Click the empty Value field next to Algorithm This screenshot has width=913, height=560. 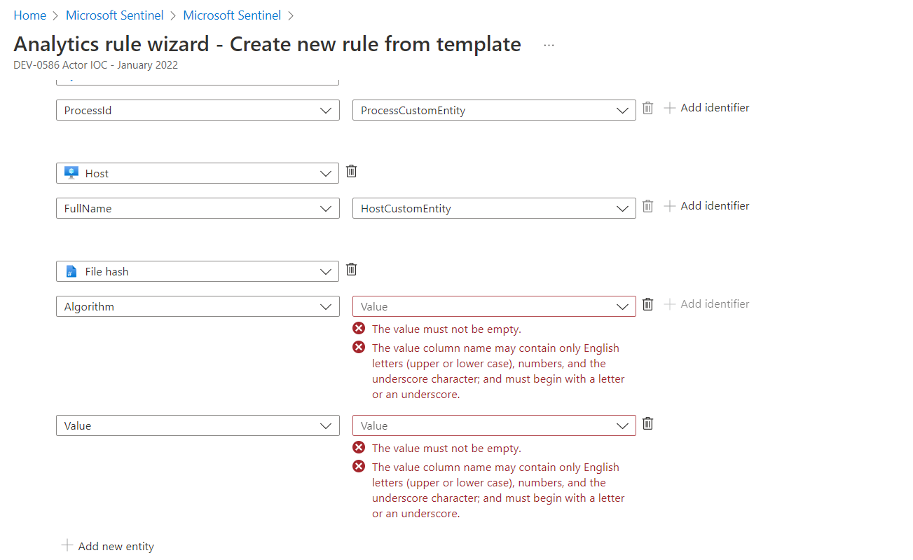click(494, 306)
